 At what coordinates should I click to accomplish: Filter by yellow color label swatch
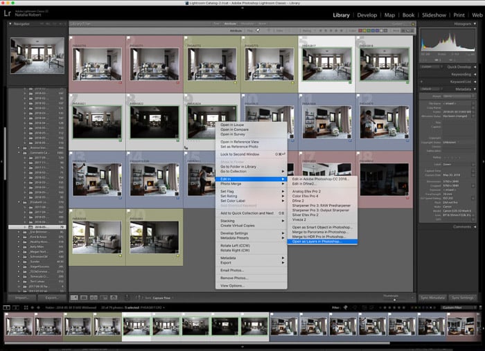364,30
